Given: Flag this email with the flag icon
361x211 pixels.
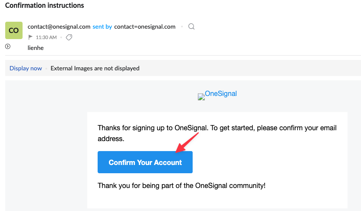Looking at the screenshot, I should click(30, 37).
